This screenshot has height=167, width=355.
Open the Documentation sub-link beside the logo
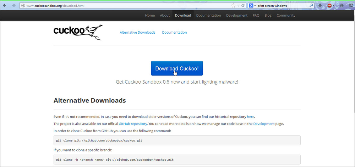pyautogui.click(x=174, y=32)
